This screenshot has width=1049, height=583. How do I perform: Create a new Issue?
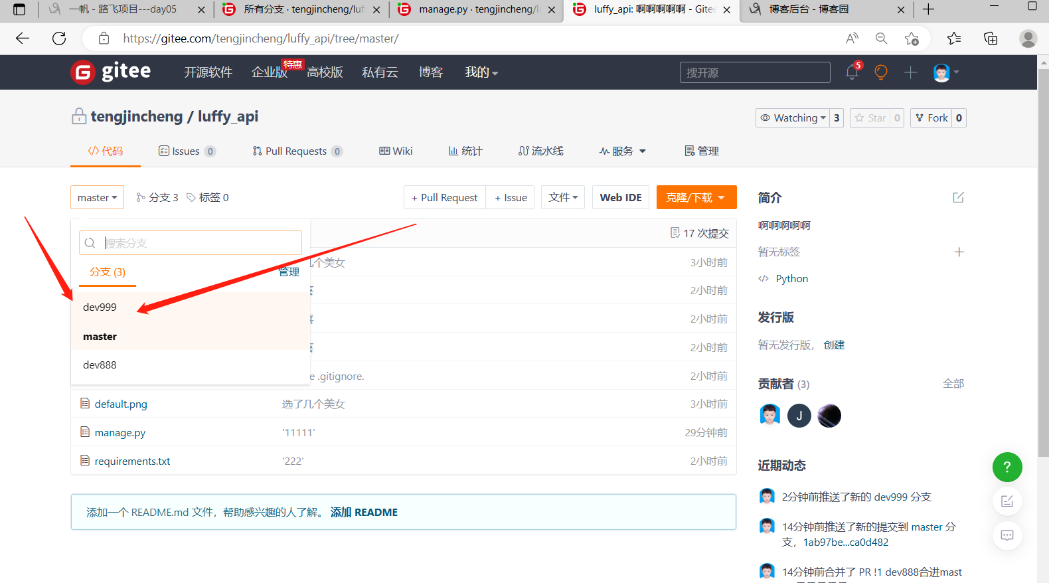pos(511,197)
